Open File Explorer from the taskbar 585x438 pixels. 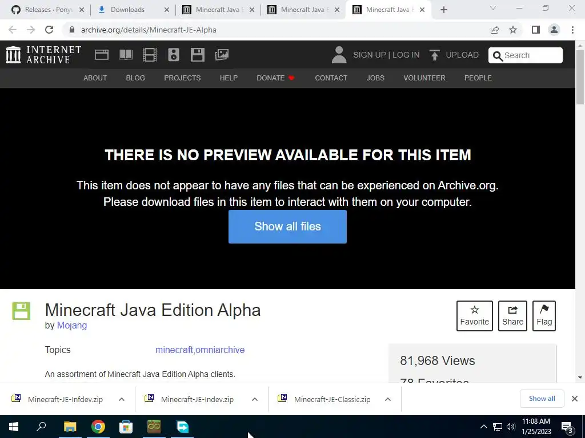70,427
